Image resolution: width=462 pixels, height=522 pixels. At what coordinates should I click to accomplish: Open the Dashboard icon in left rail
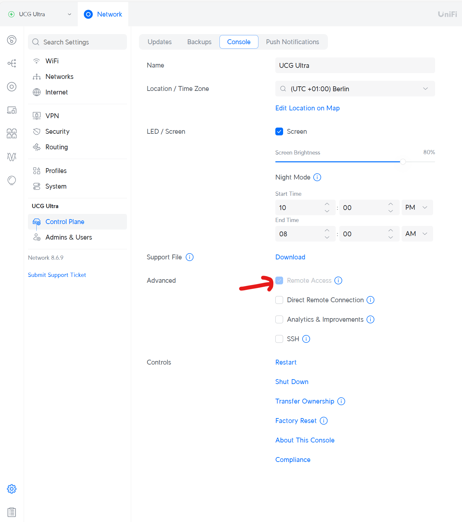tap(12, 40)
